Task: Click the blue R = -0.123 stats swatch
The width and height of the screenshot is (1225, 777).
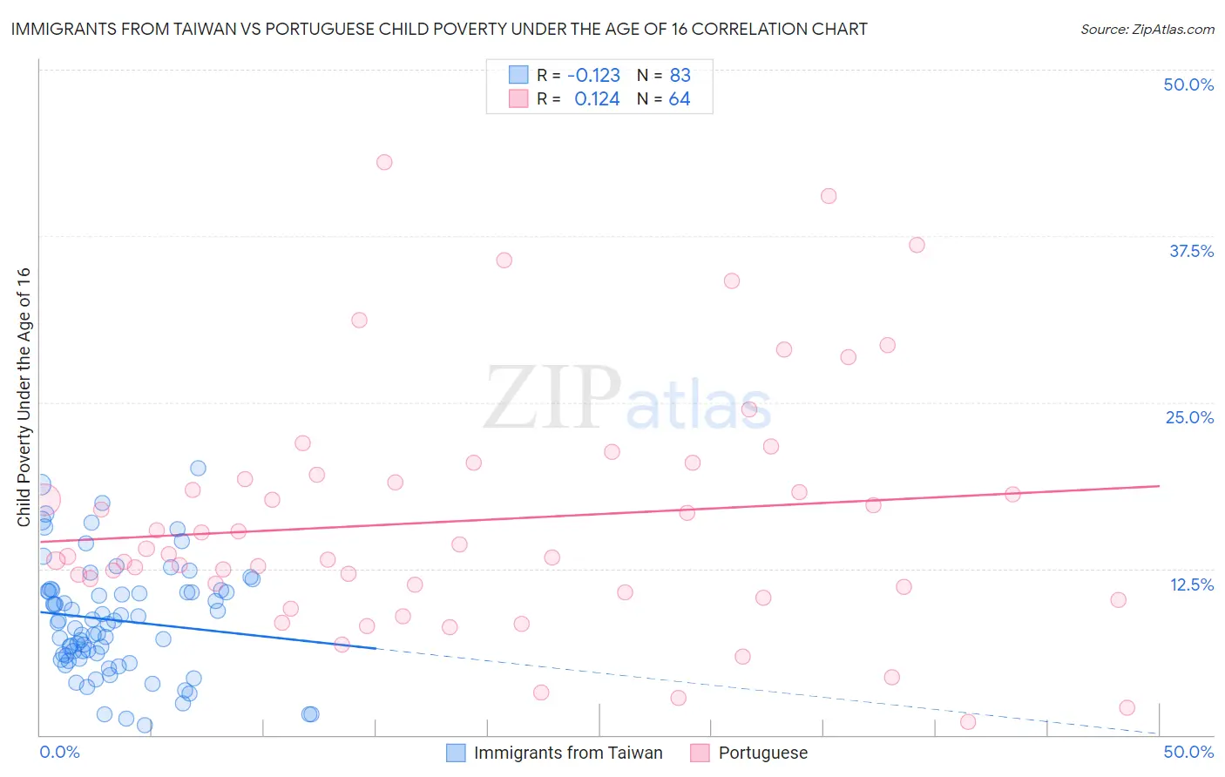Action: pos(518,75)
